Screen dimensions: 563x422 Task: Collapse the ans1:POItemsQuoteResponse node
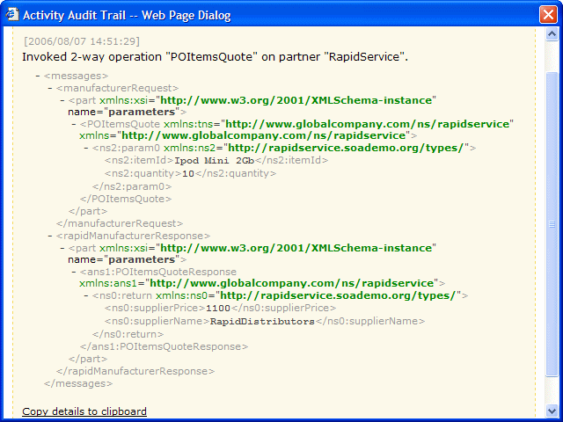(x=74, y=272)
